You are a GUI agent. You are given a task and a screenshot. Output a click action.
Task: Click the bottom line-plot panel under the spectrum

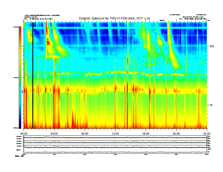[115, 144]
